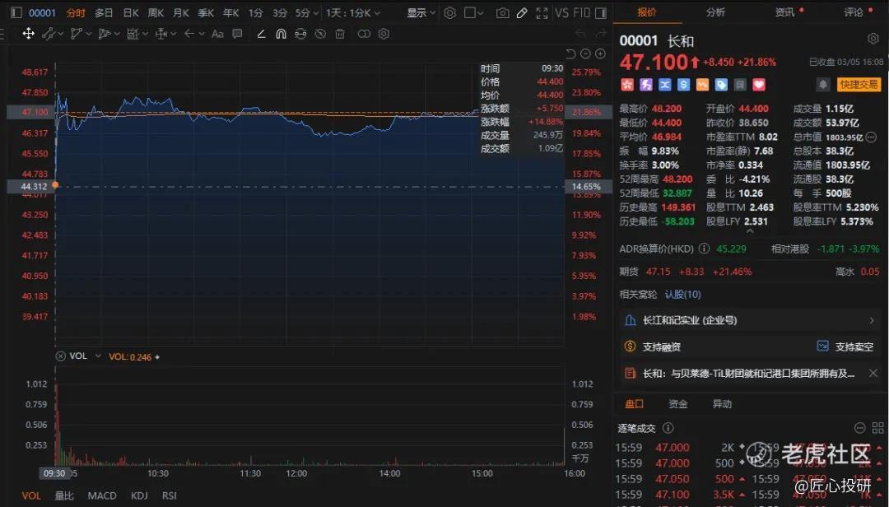Open the 评论 comments tab
This screenshot has height=507, width=889.
coord(854,12)
